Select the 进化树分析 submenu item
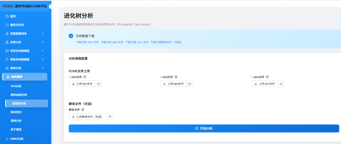The image size is (341, 144). coord(27,104)
